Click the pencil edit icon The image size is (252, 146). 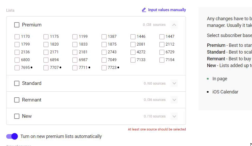coord(144,10)
